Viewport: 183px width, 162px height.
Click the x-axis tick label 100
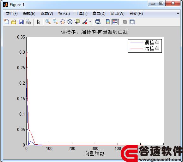[x=49, y=148]
